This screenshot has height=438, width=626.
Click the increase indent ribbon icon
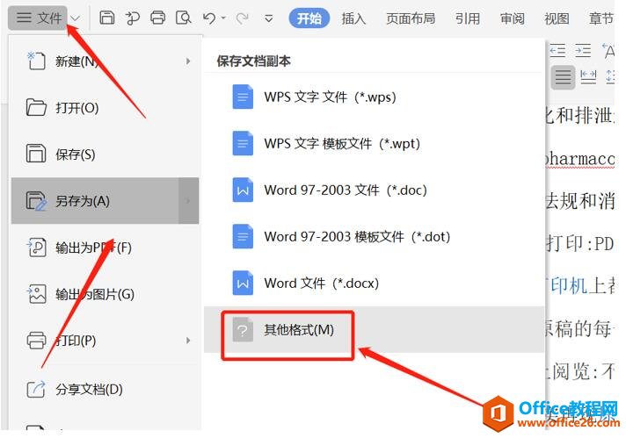(583, 51)
